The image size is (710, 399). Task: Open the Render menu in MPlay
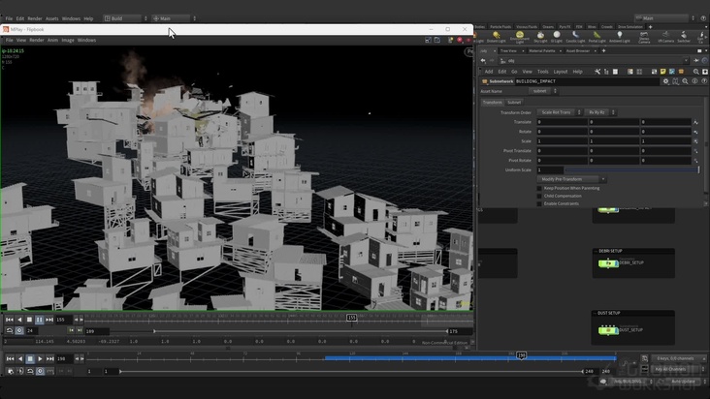click(x=36, y=40)
